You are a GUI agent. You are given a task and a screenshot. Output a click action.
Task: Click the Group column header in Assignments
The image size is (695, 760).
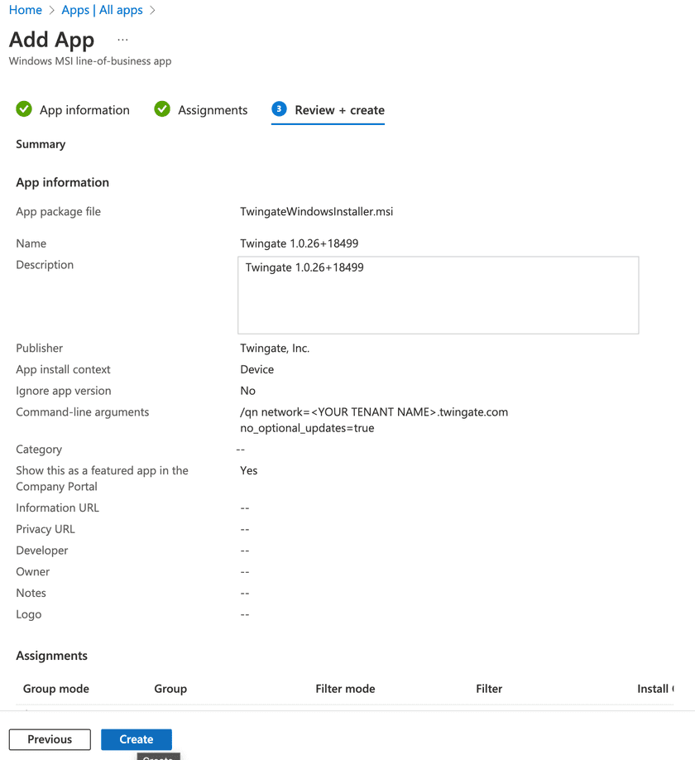point(170,689)
